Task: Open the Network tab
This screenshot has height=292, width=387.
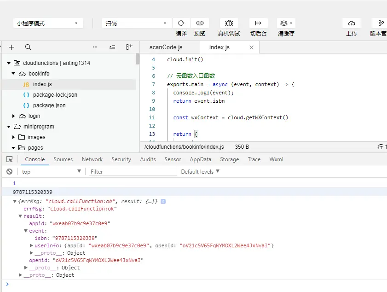Action: (x=92, y=159)
